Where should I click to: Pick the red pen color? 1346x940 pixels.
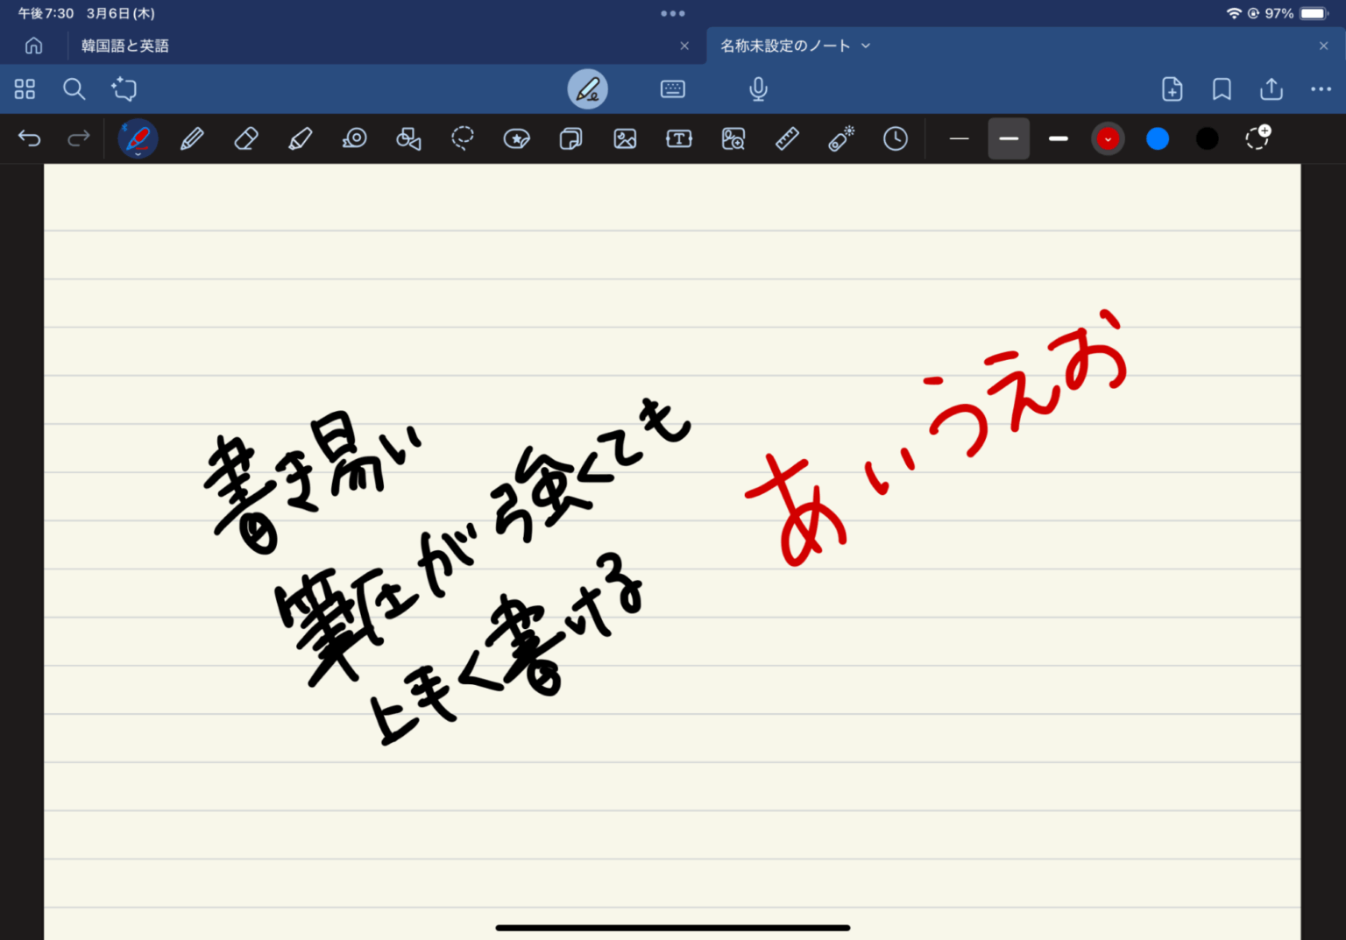click(1108, 138)
